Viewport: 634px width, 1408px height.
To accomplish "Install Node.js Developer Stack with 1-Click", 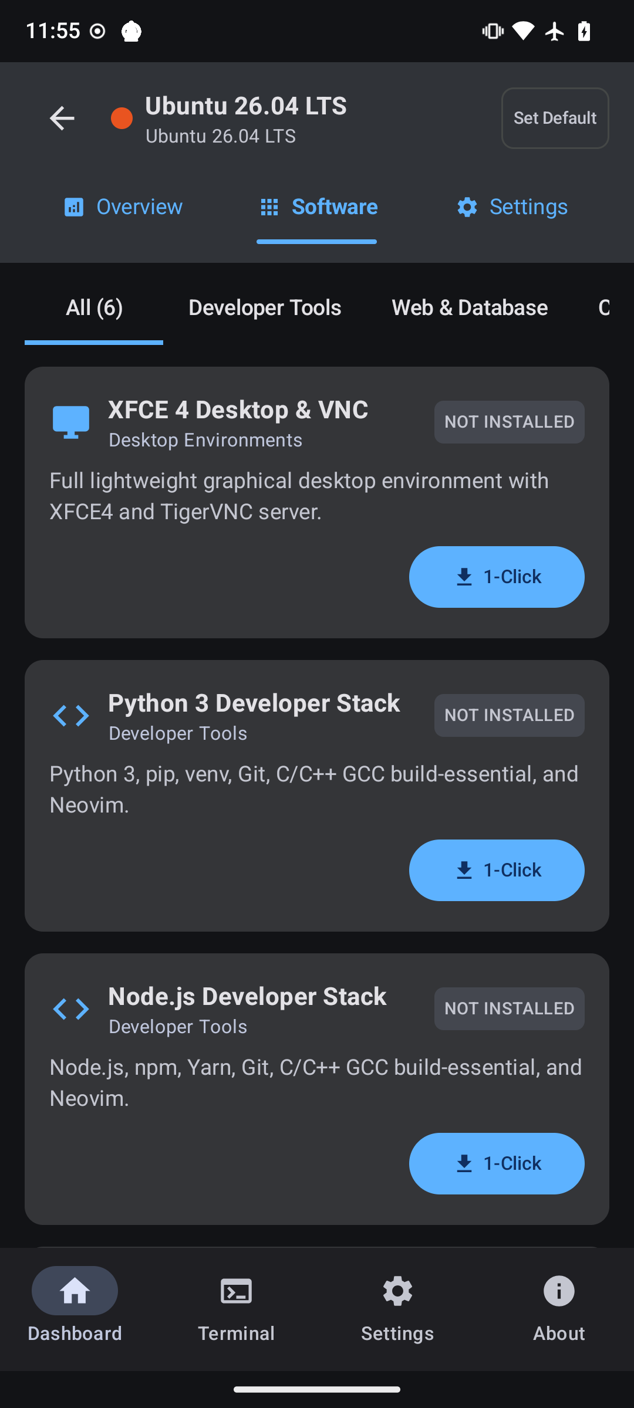I will tap(497, 1163).
